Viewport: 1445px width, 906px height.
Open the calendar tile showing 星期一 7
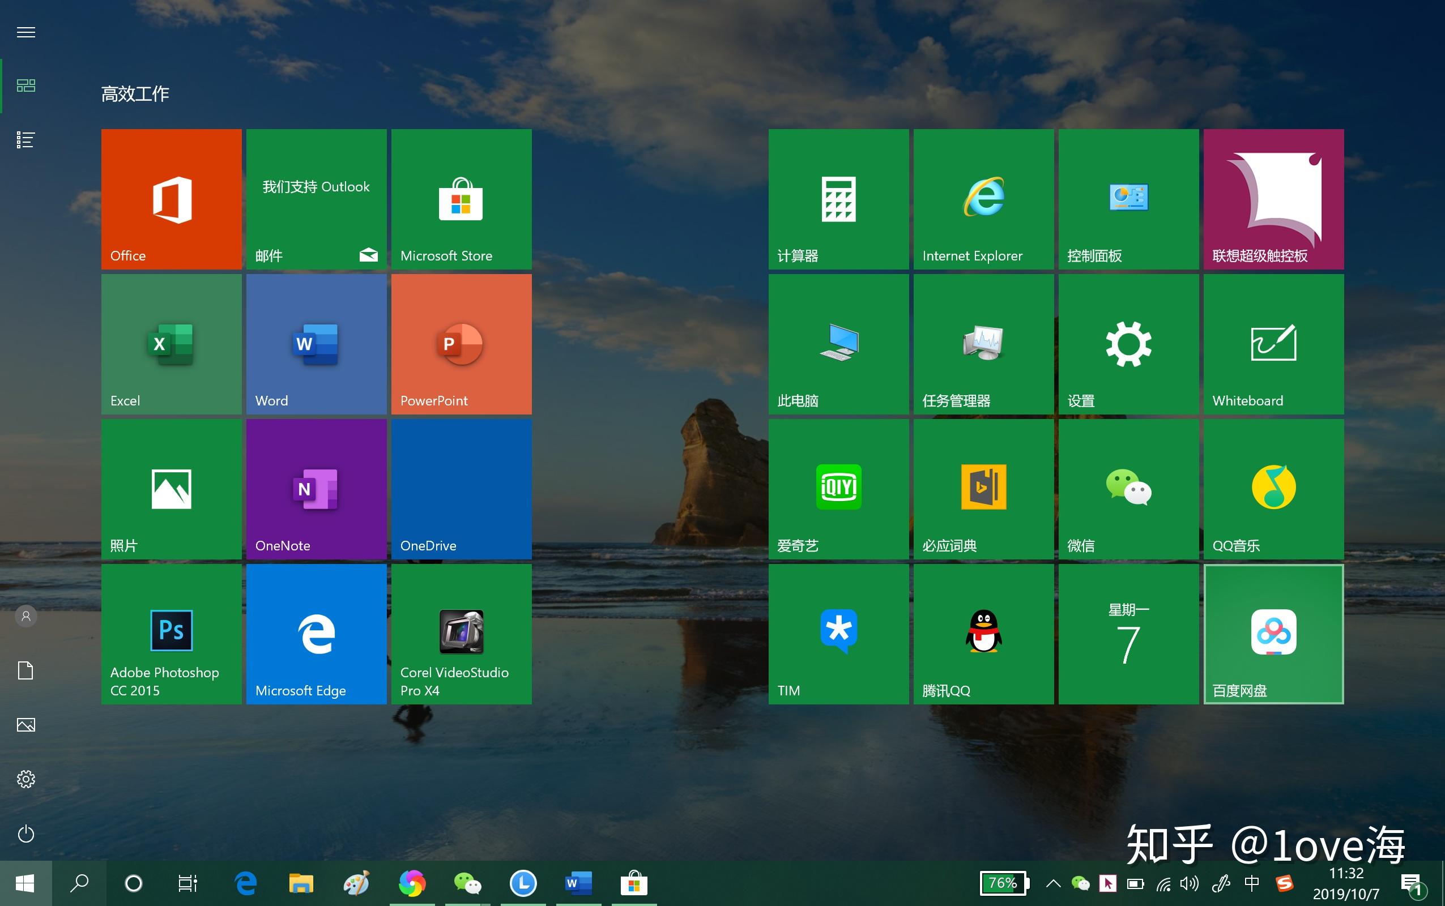point(1128,634)
